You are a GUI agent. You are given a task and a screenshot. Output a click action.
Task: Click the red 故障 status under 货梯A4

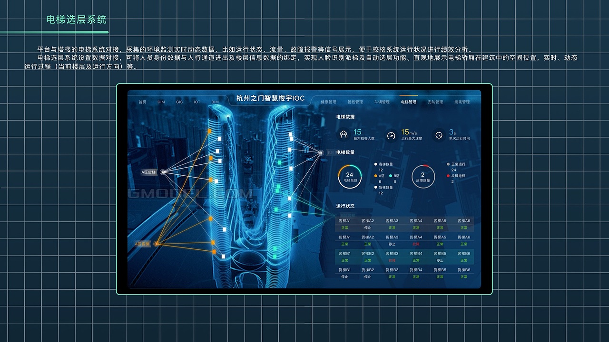pos(416,244)
